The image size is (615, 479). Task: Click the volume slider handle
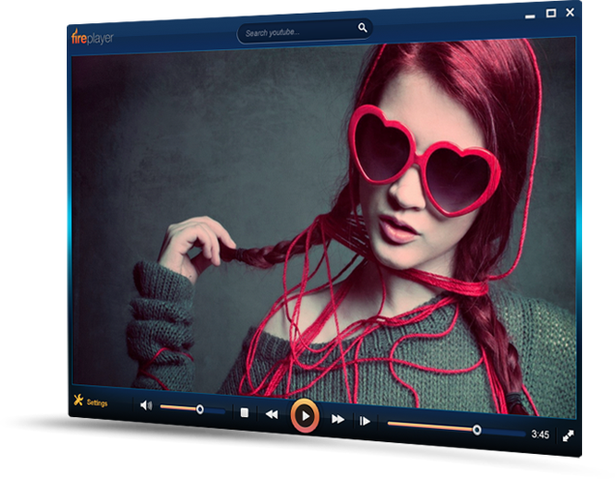tap(199, 409)
